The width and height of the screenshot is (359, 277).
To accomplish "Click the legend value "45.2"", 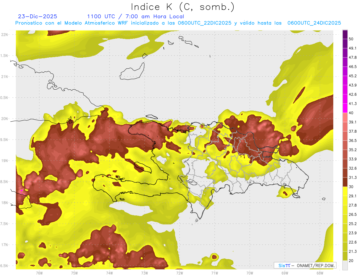I will 353,76.
